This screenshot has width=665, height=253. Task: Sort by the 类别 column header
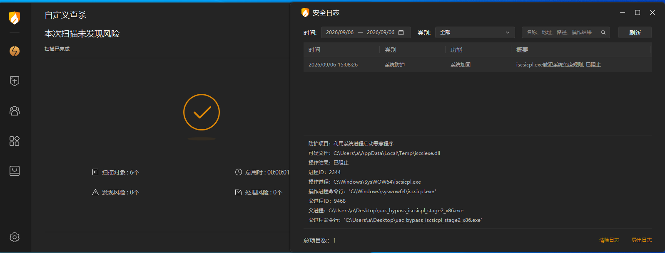pyautogui.click(x=390, y=50)
